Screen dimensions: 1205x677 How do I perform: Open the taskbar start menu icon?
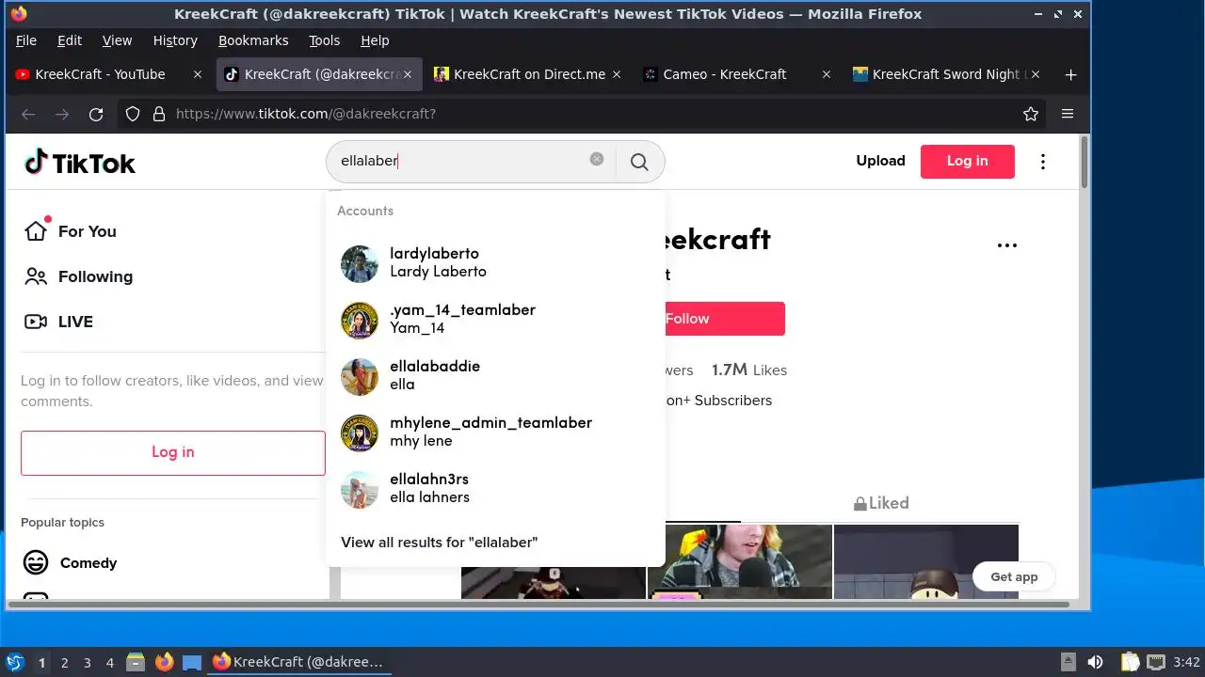click(x=14, y=662)
